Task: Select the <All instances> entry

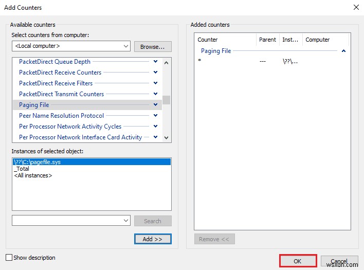Action: [33, 175]
